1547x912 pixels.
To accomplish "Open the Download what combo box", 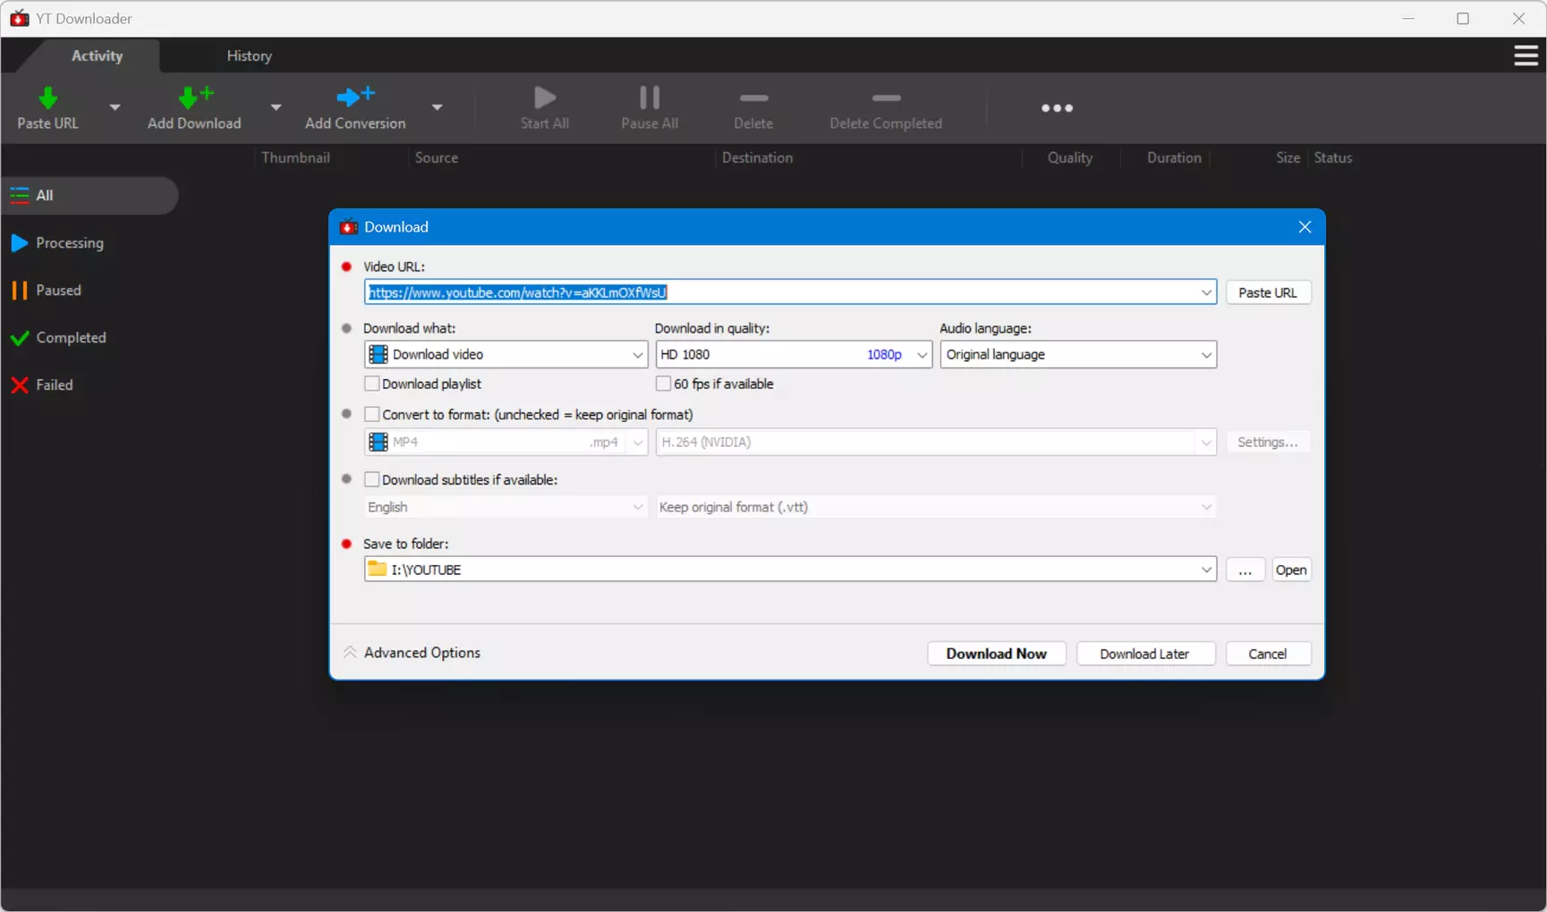I will 506,355.
